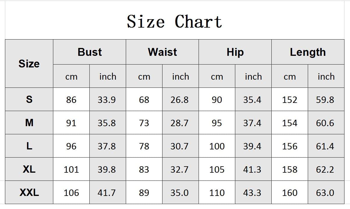Click the Size Chart title

pos(174,22)
